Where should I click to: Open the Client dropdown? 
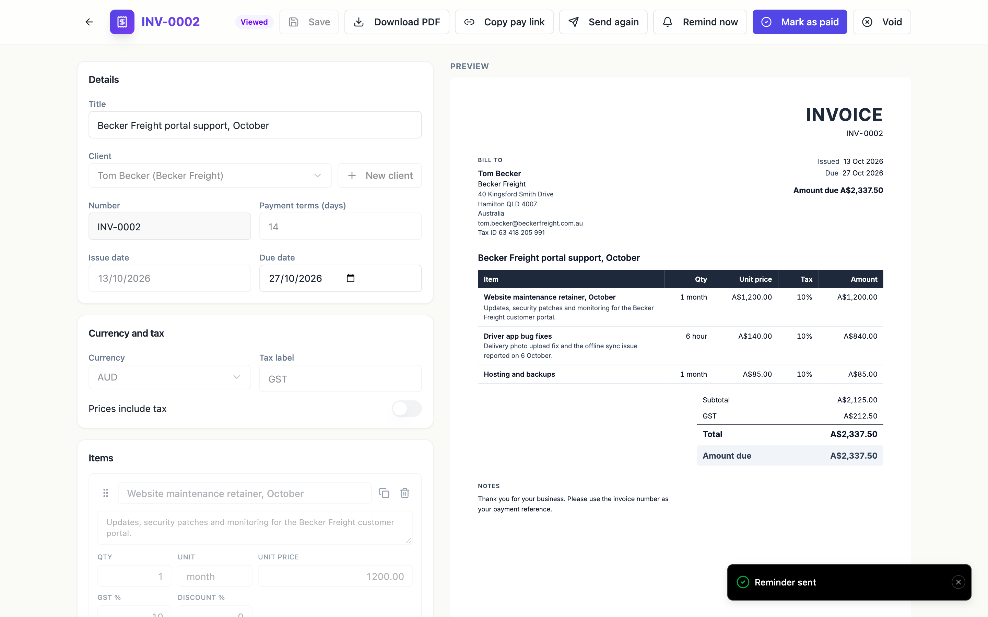210,176
